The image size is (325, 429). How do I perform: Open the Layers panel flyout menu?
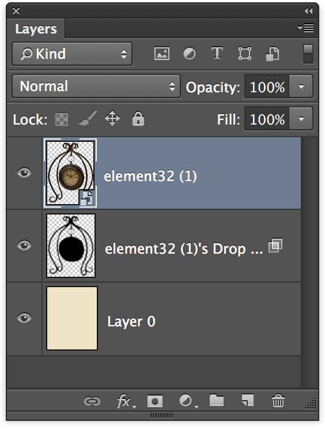point(305,28)
